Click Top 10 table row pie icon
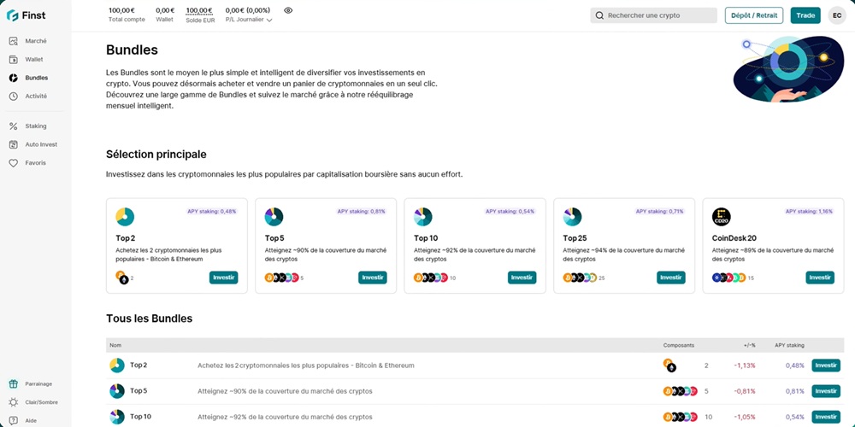Viewport: 855px width, 427px height. tap(117, 417)
